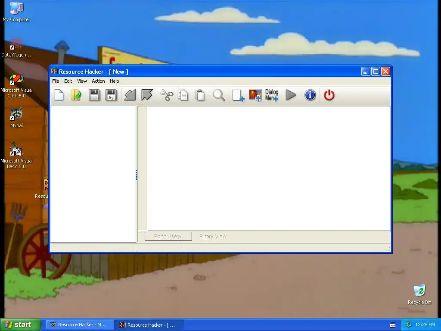Open My Computer desktop icon
Image resolution: width=441 pixels, height=331 pixels.
[x=16, y=12]
